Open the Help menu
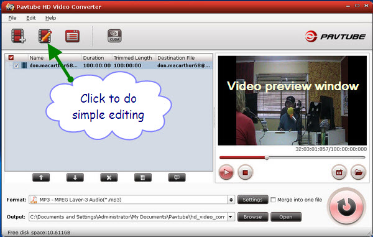 51,18
